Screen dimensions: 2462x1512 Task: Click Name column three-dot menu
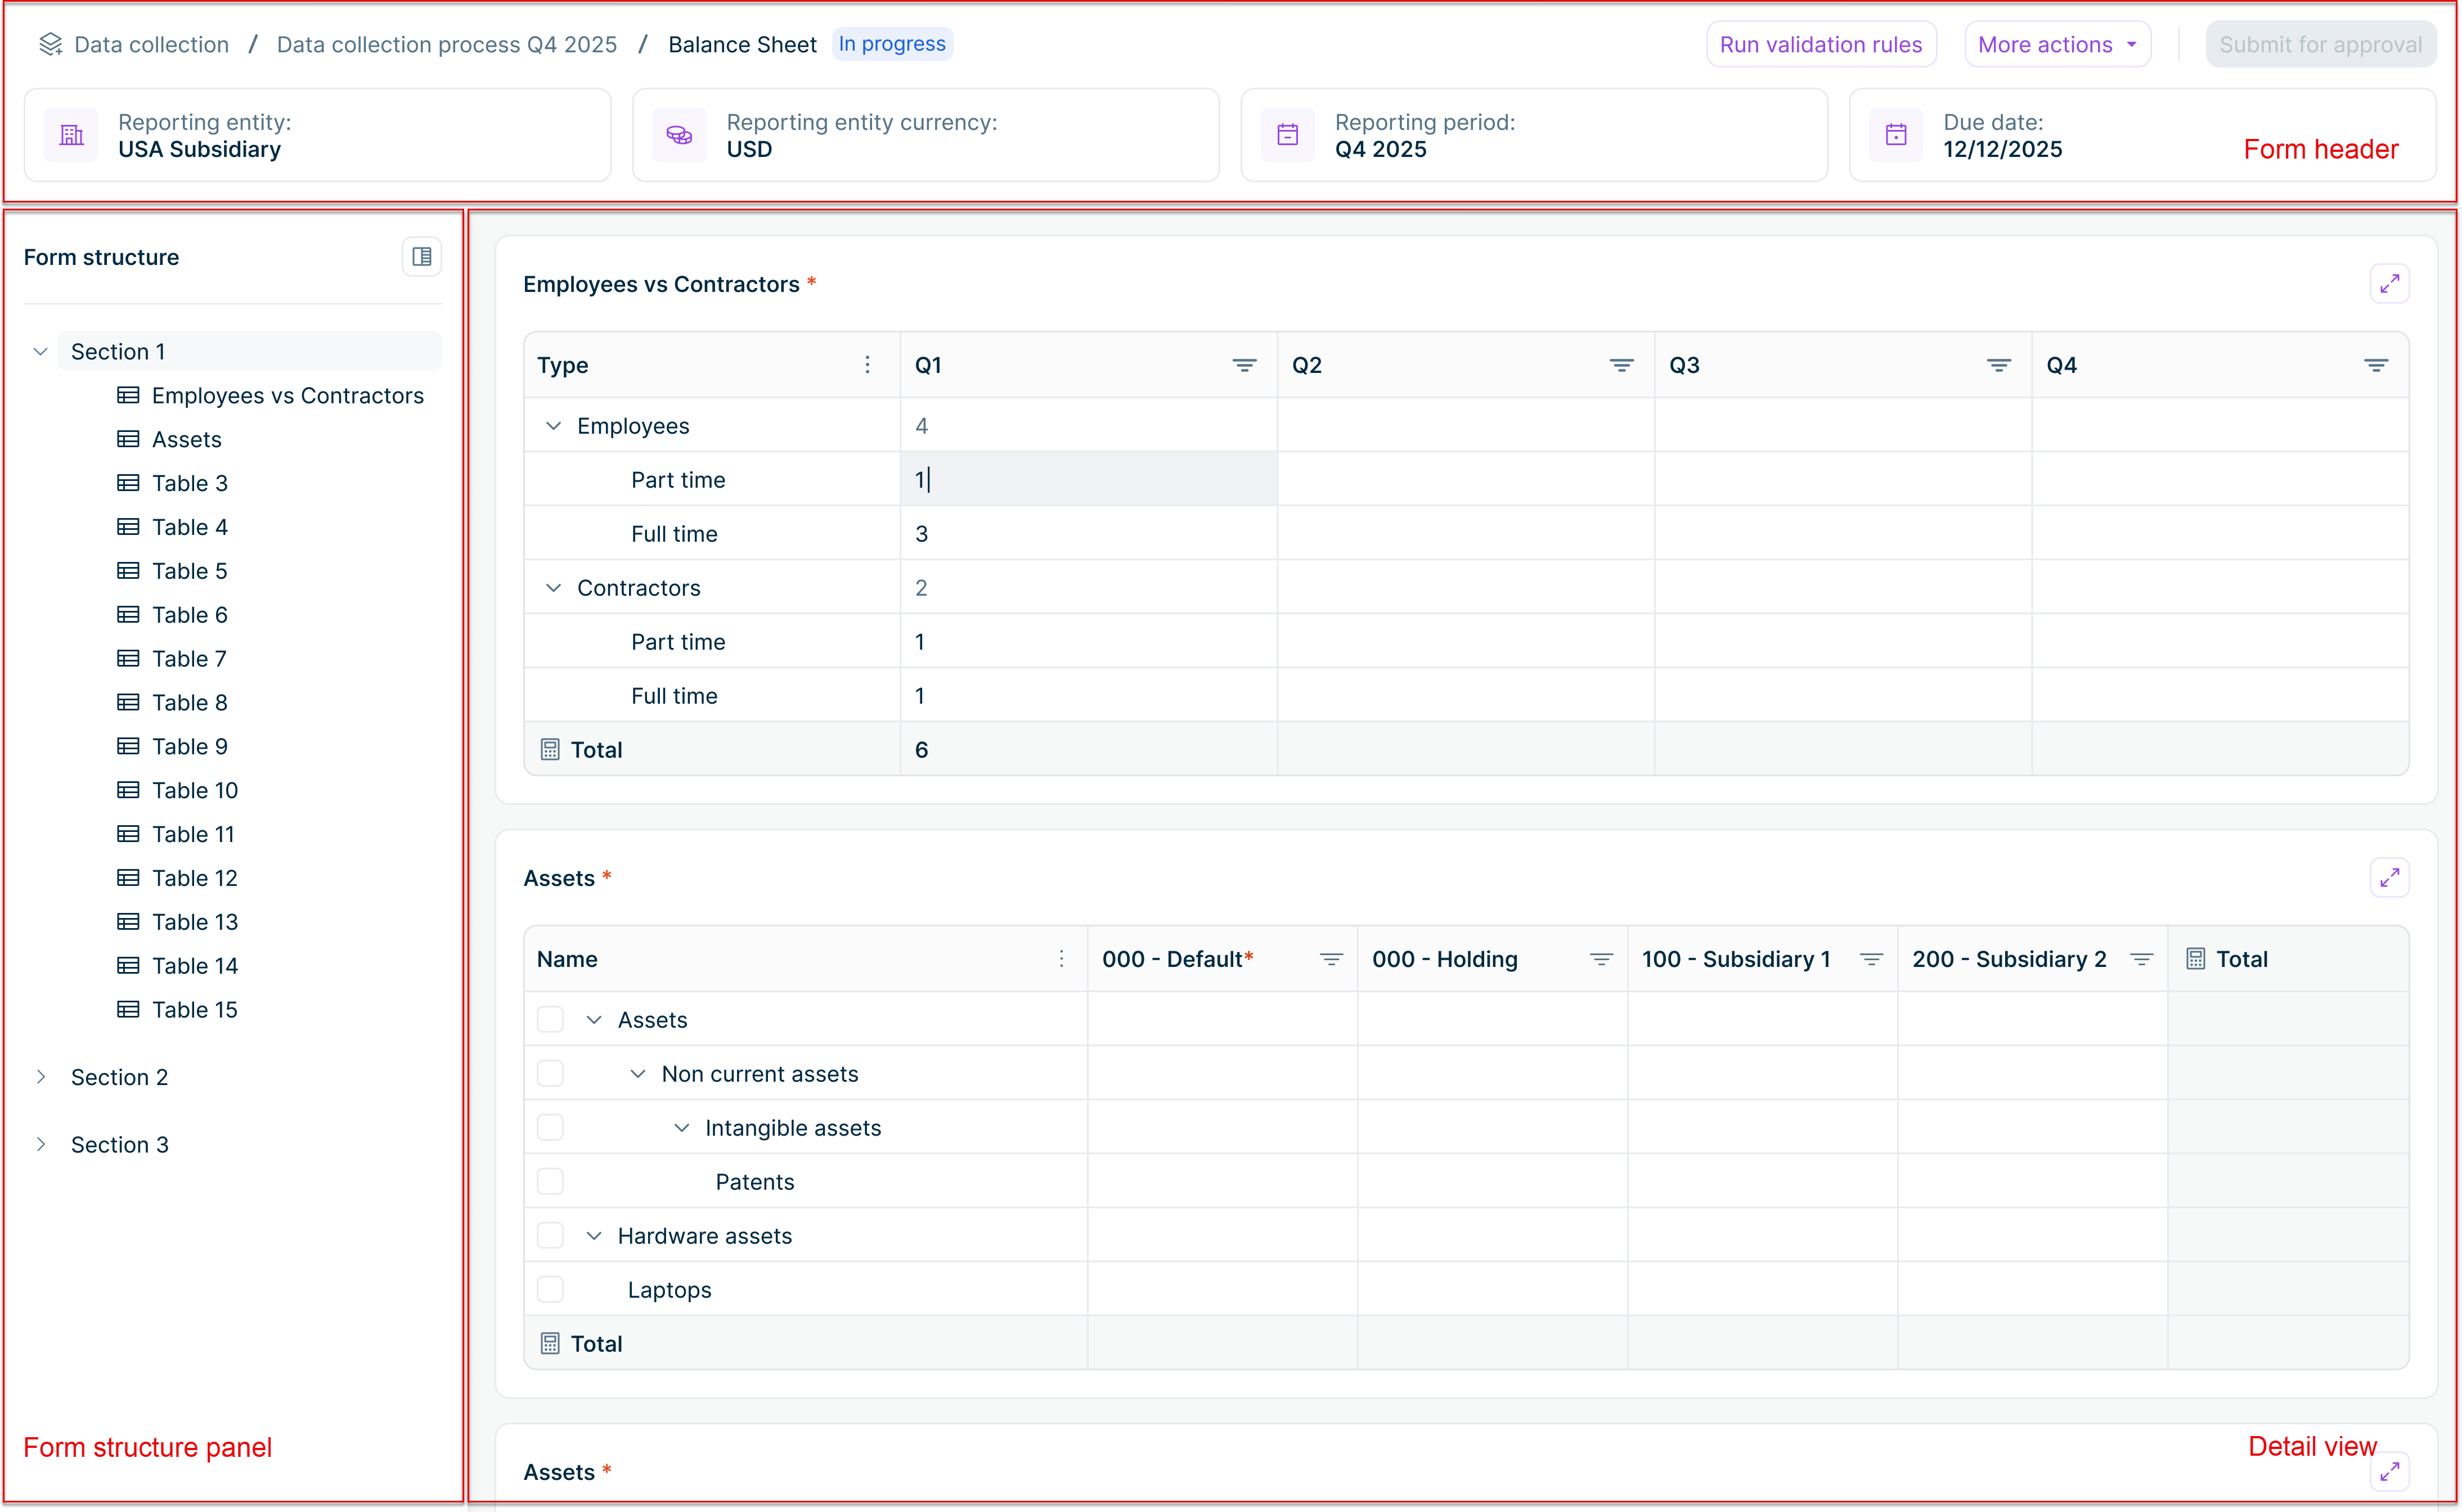point(1061,959)
